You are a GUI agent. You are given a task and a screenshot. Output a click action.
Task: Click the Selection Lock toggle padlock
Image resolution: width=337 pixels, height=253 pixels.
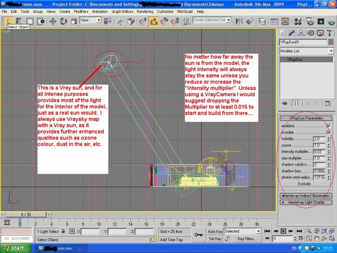63,231
